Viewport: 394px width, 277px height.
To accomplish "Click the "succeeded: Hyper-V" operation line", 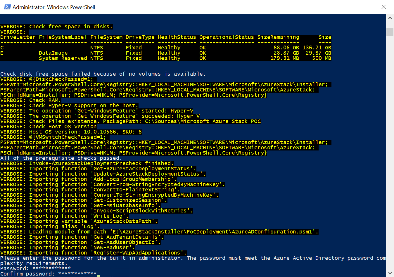I will click(x=100, y=116).
